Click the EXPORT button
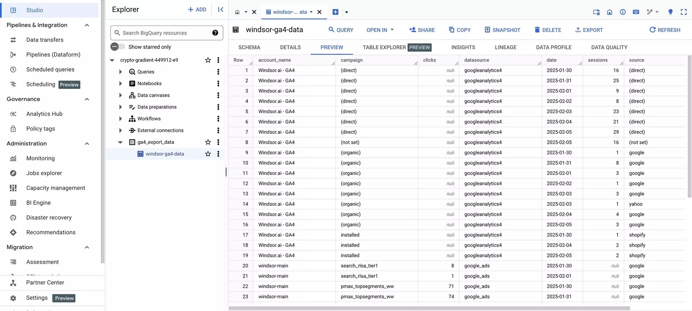The height and width of the screenshot is (311, 692). coord(589,30)
